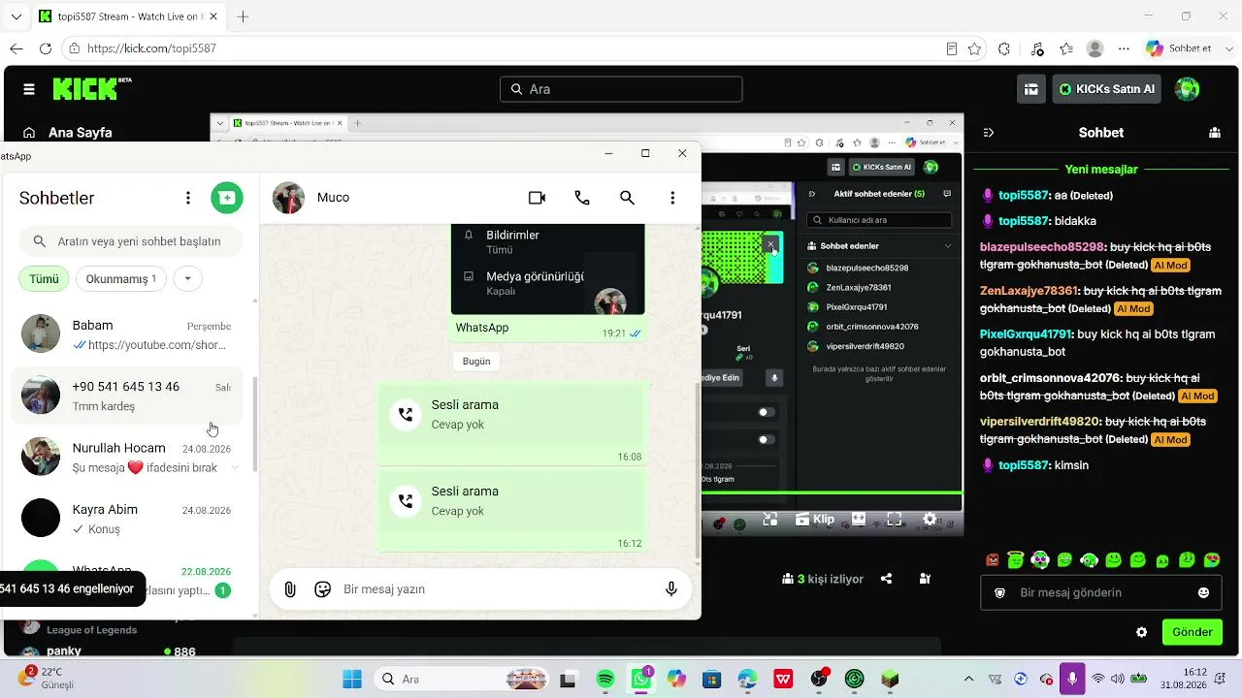This screenshot has height=698, width=1242.
Task: Focus the Kick Ara search box
Action: click(621, 89)
